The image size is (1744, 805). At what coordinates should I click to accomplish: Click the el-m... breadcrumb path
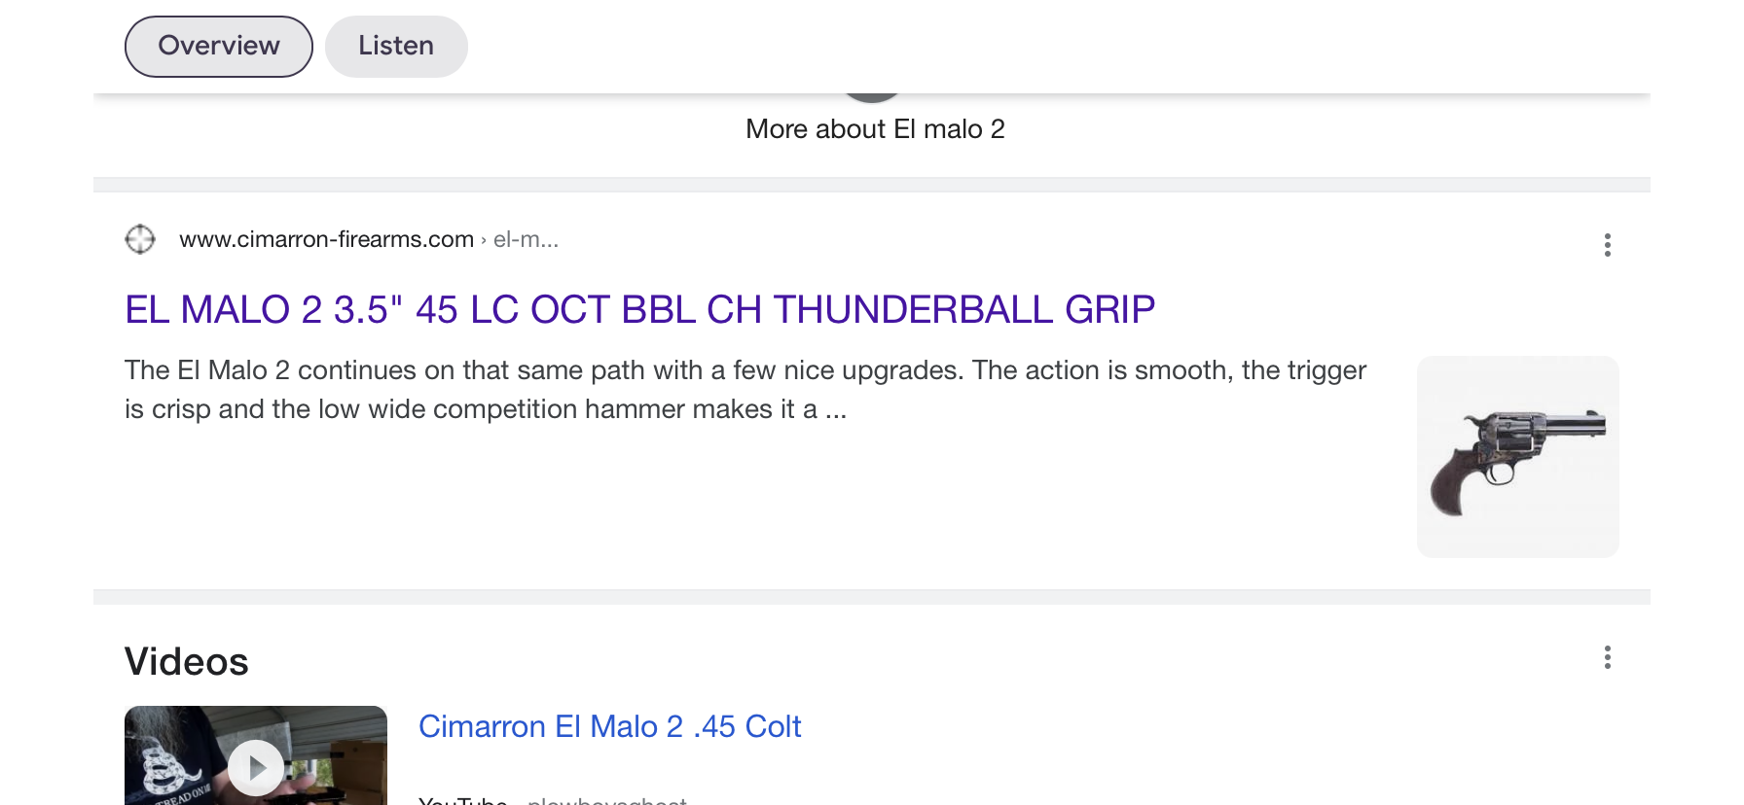click(526, 239)
